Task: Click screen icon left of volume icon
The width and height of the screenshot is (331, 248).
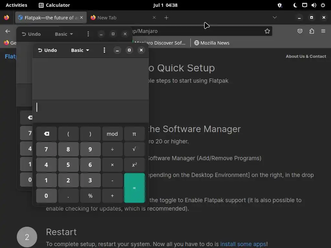Action: (x=304, y=5)
